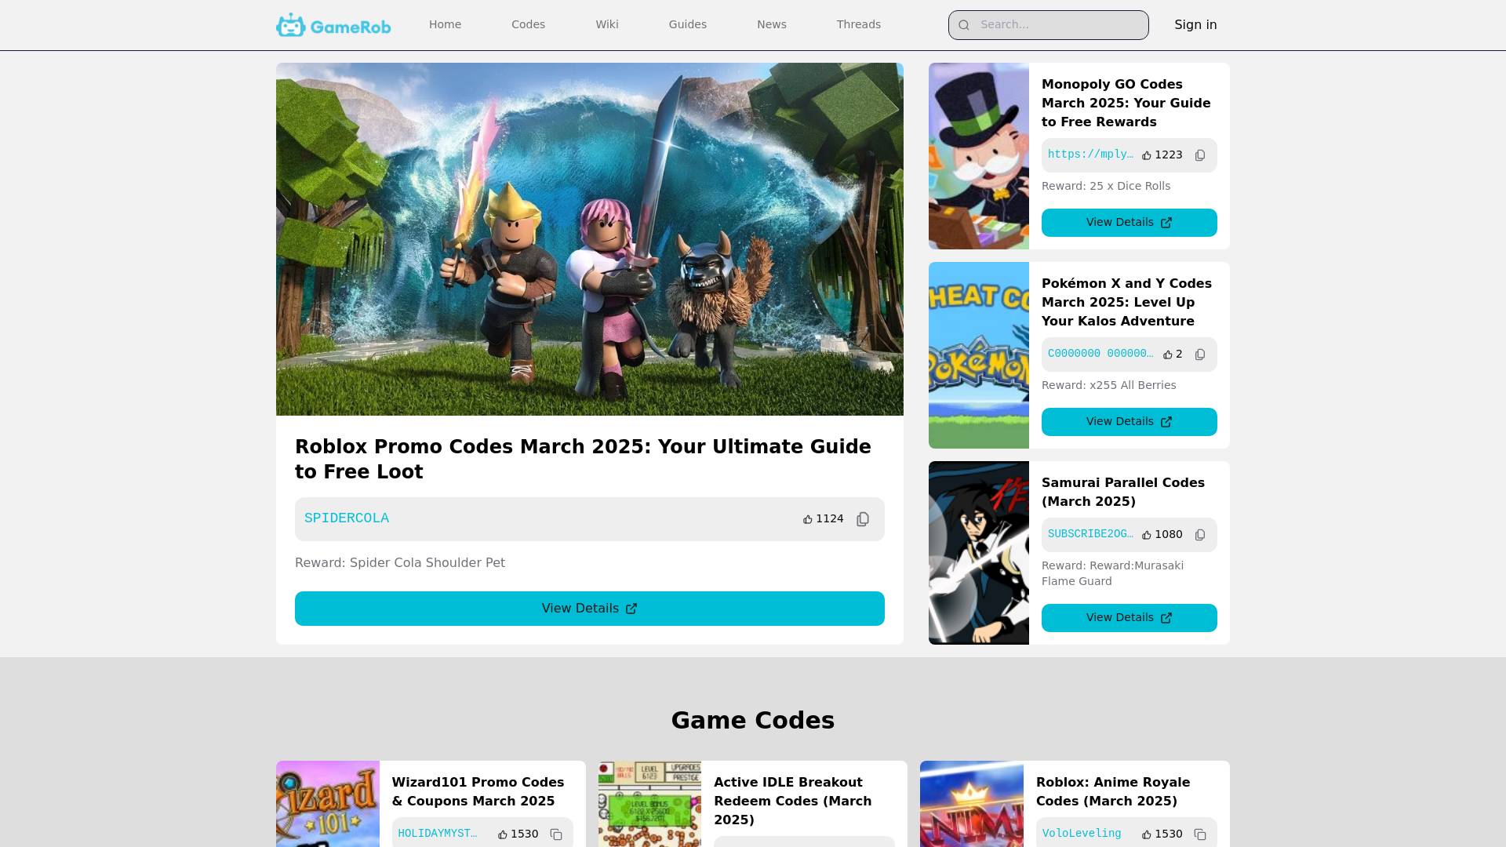Click the Sign in link

point(1195,25)
